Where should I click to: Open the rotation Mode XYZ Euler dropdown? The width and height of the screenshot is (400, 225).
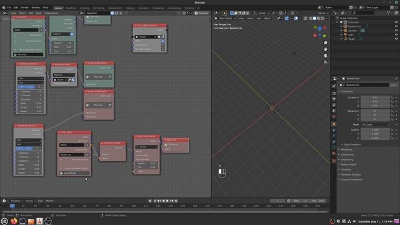[x=375, y=124]
